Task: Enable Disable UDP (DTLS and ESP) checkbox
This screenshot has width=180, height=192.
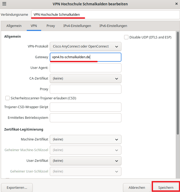Action: [x=127, y=37]
